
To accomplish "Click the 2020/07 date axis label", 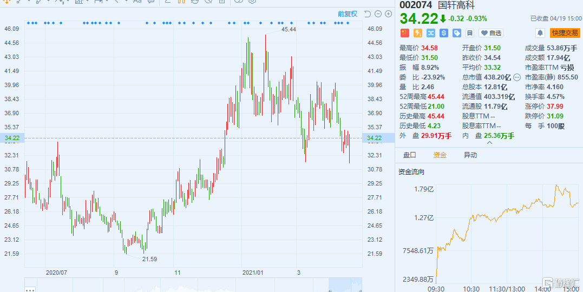I will click(56, 273).
